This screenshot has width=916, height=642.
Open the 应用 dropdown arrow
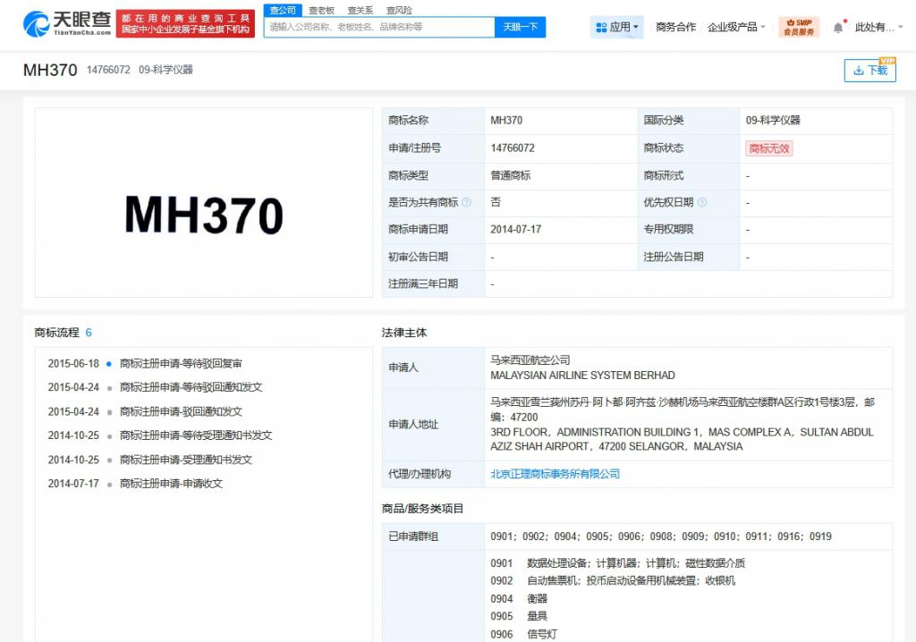click(x=634, y=25)
